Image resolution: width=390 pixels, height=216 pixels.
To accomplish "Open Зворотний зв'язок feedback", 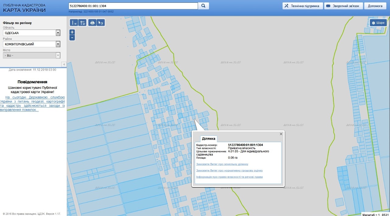I will [x=343, y=6].
